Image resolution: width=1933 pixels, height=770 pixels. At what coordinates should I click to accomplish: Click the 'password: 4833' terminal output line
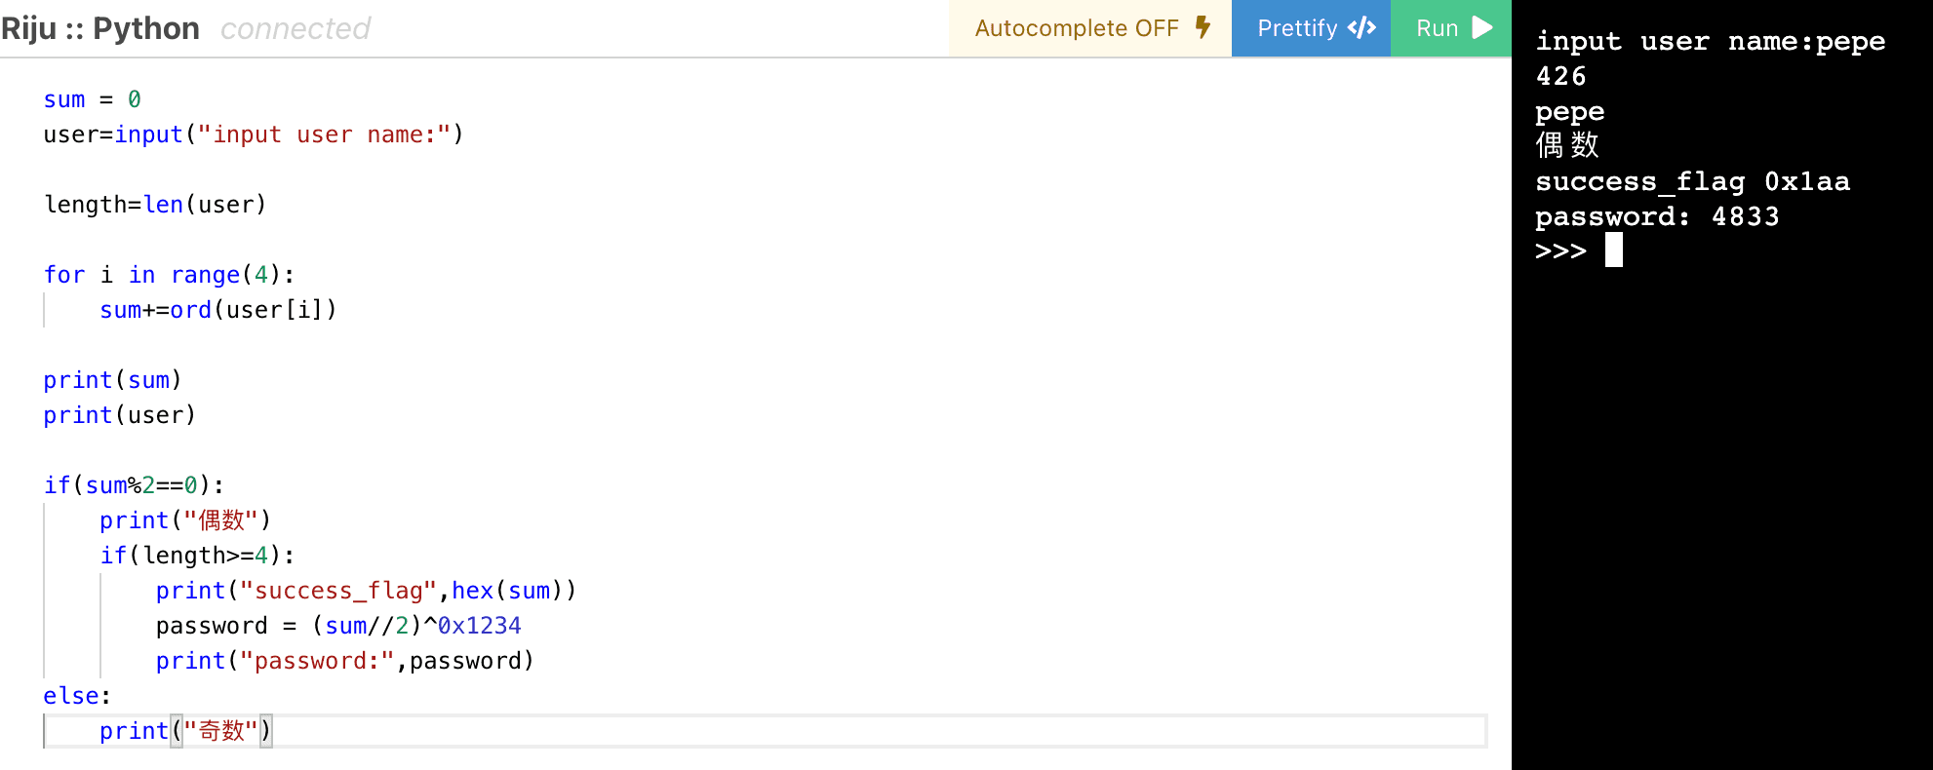pos(1657,216)
